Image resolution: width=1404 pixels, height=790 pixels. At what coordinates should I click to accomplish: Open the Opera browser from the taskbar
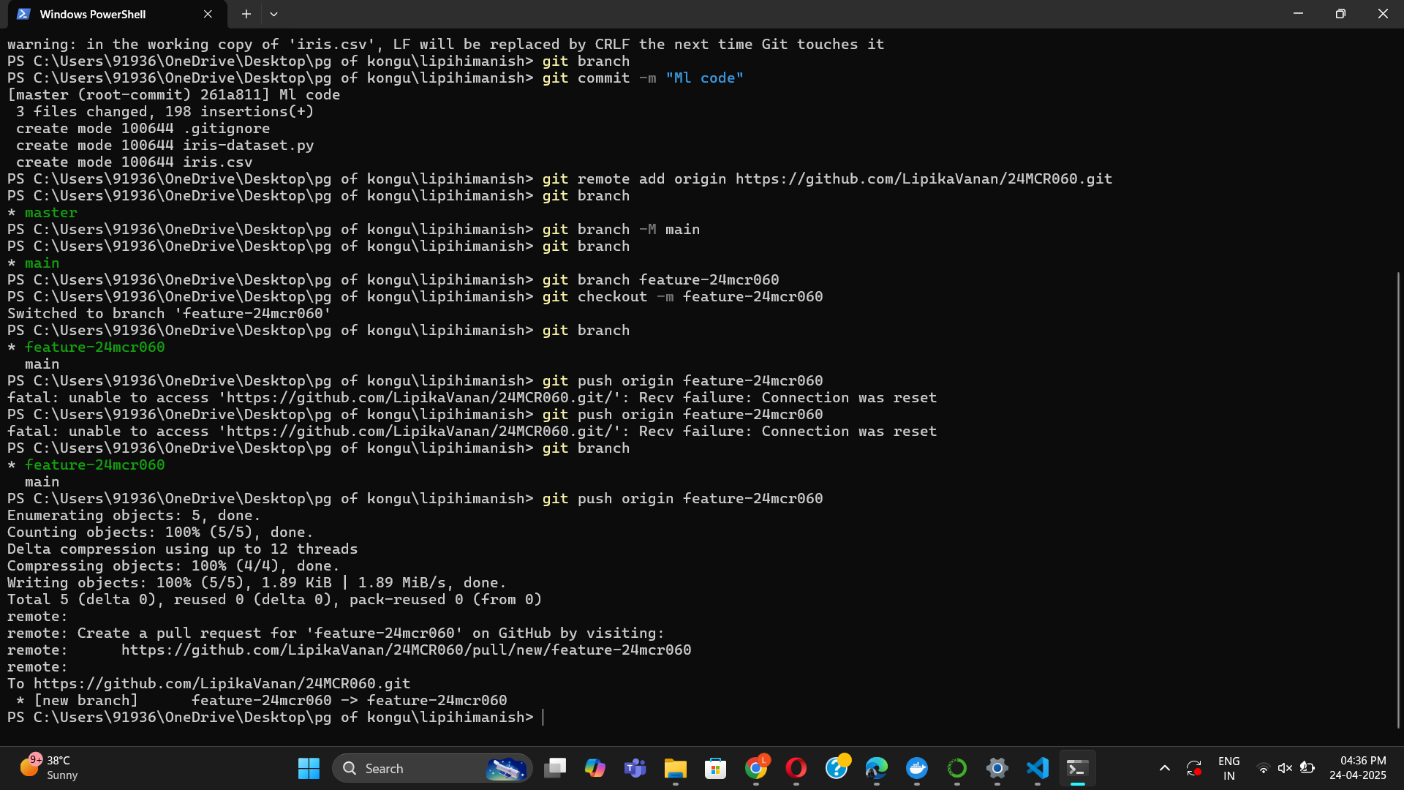pos(796,768)
